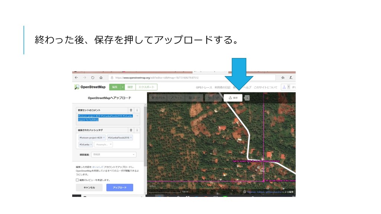Open the browser home page icon
The image size is (381, 214).
[x=101, y=78]
